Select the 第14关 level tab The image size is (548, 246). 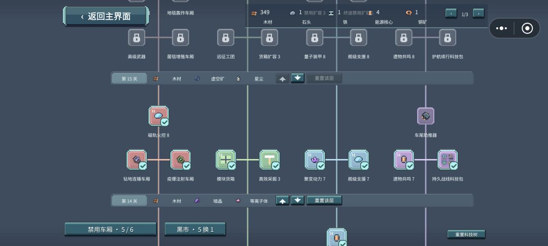(x=129, y=201)
